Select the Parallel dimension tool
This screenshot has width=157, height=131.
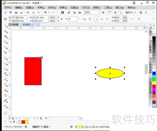coord(5,79)
